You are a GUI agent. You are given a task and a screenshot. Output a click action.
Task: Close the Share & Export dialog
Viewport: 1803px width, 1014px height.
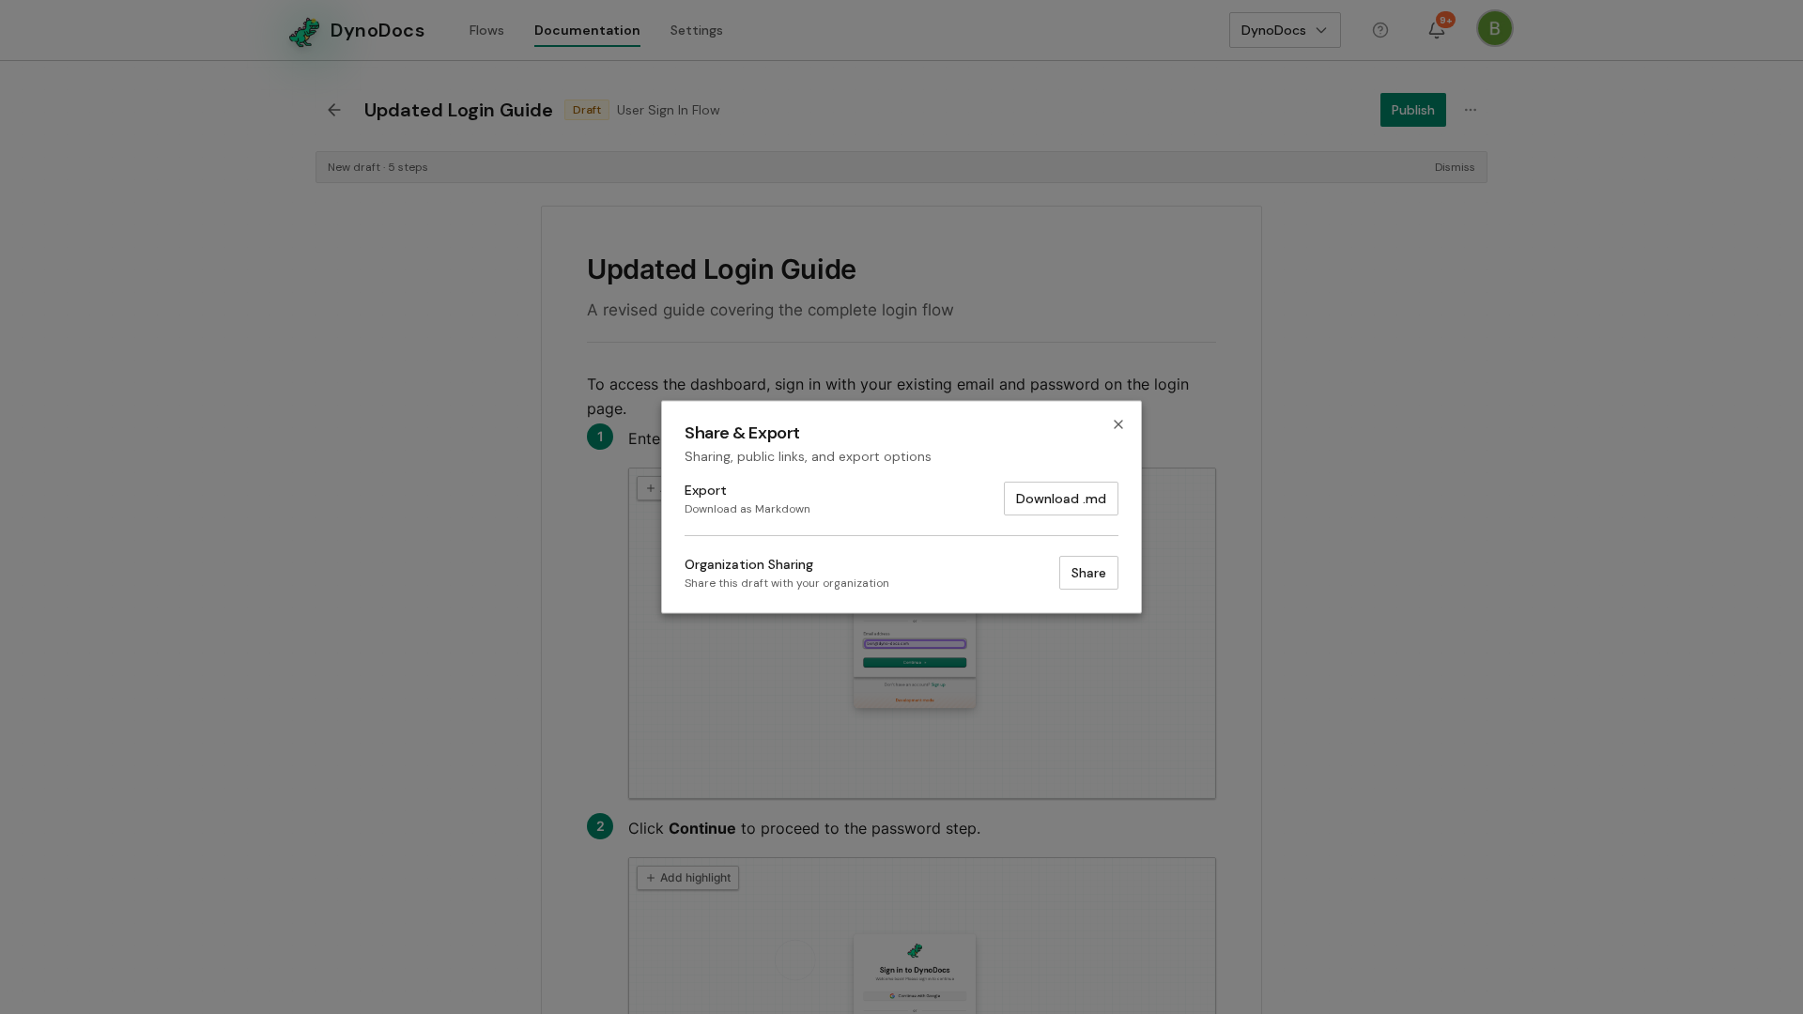[x=1117, y=424]
